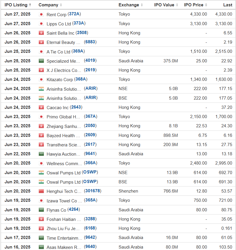Click Japan flag beside A Tie Co Ltd
This screenshot has width=236, height=250.
(x=41, y=51)
